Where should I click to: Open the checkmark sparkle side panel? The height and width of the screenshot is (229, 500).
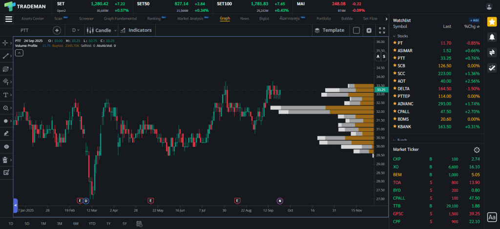pos(492,67)
